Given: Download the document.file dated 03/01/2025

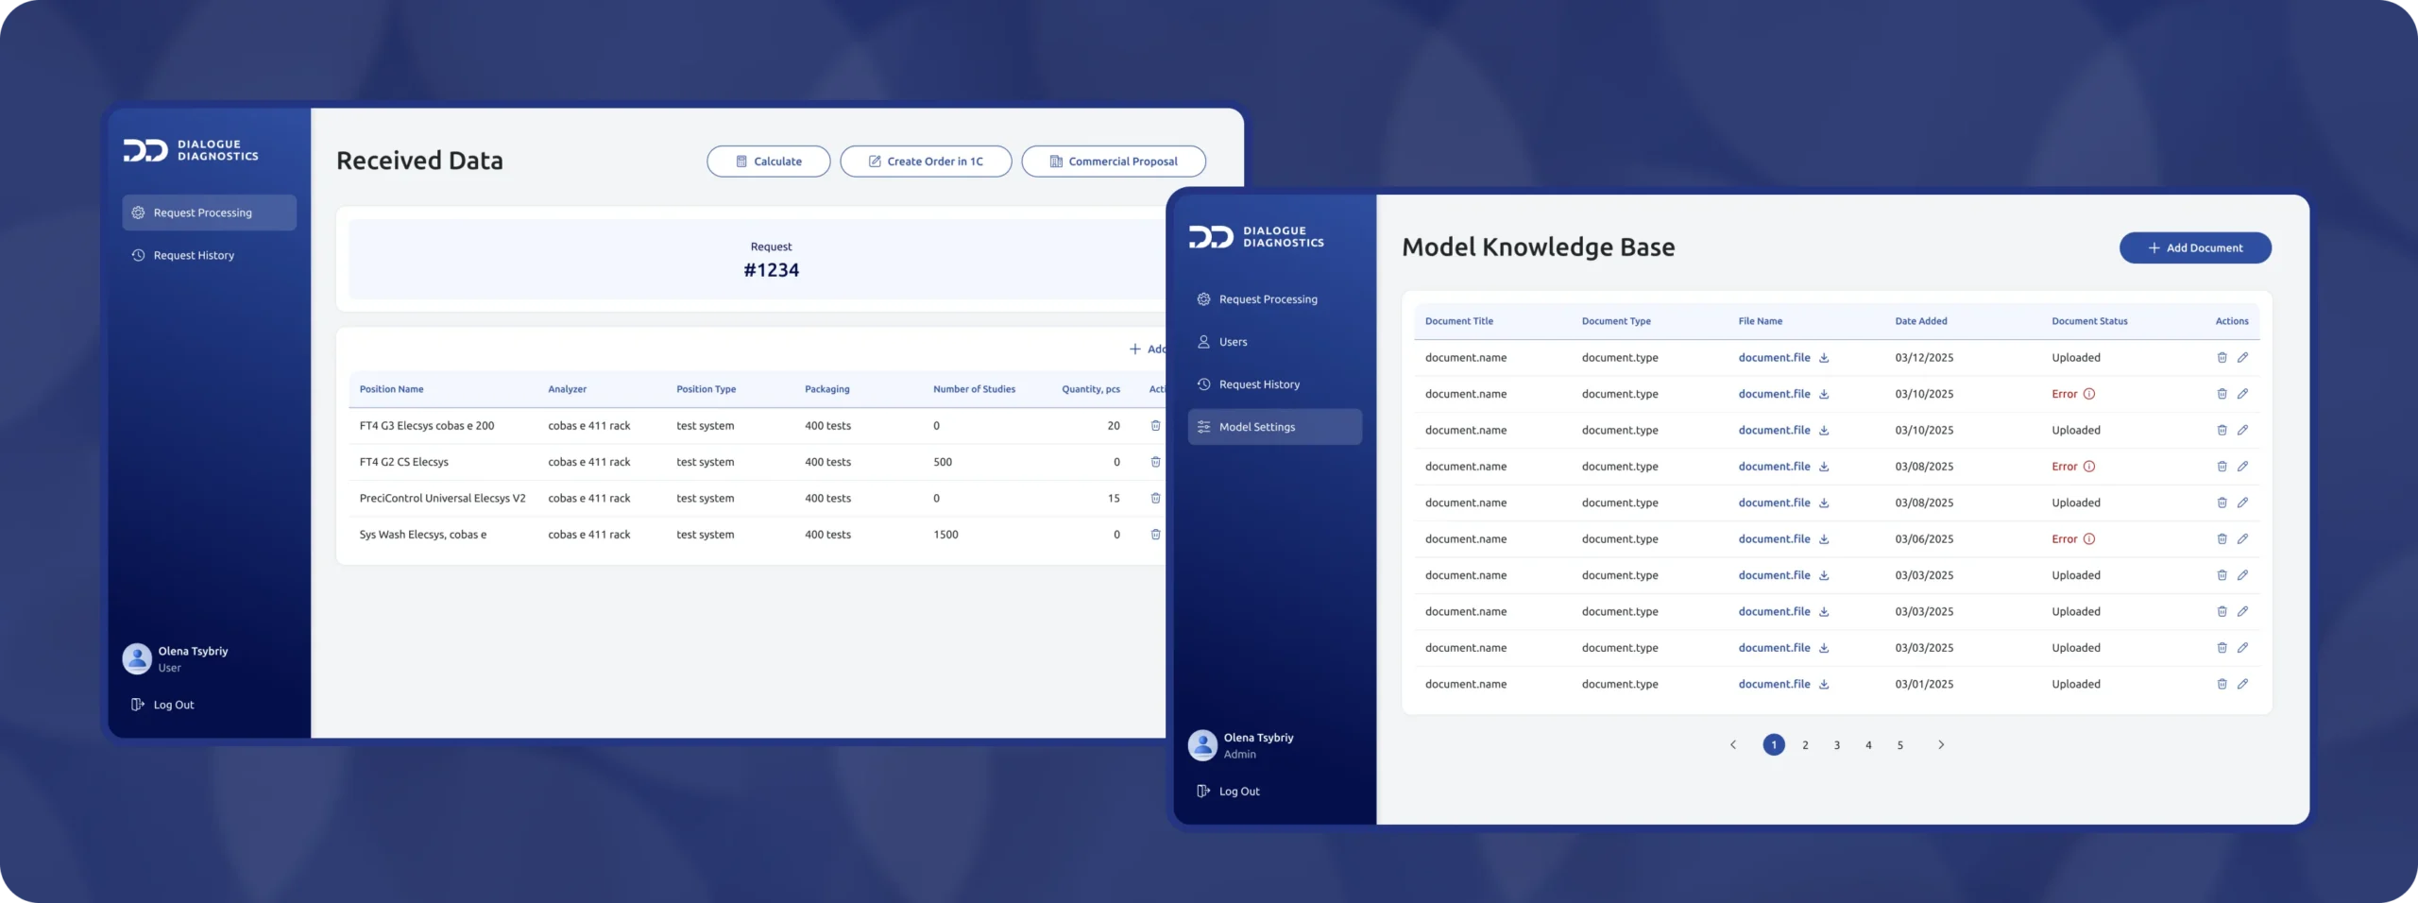Looking at the screenshot, I should pyautogui.click(x=1824, y=684).
